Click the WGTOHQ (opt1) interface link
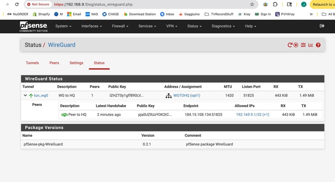 186,95
